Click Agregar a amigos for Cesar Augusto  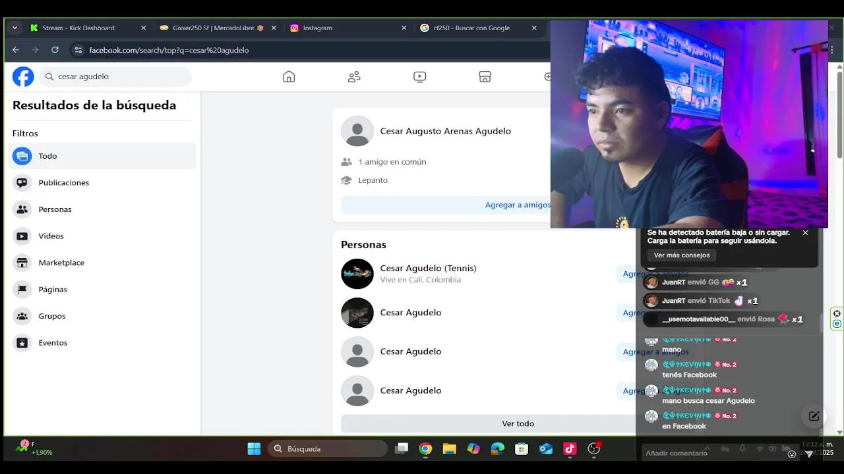coord(518,205)
